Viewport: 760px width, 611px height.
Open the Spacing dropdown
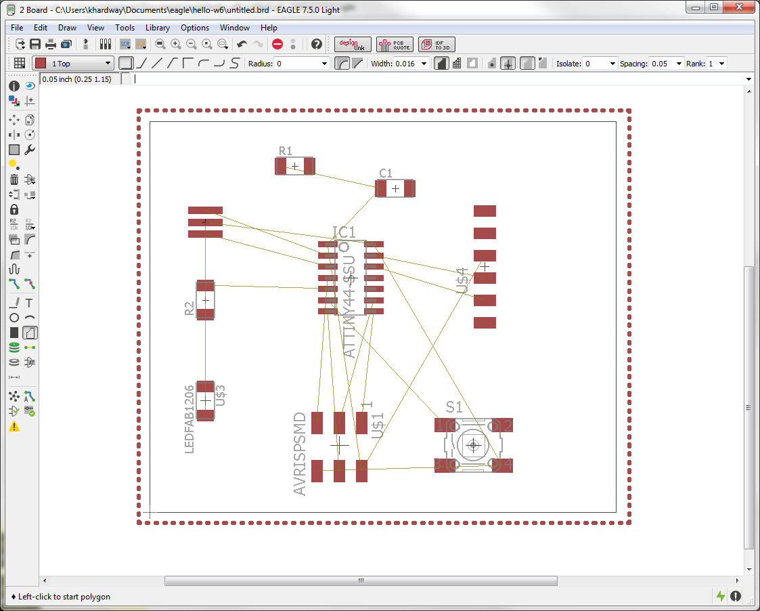point(679,64)
